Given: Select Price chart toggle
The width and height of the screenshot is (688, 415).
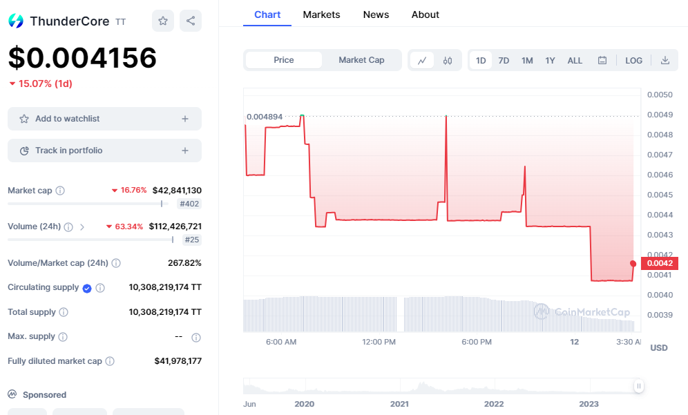Looking at the screenshot, I should click(x=284, y=60).
